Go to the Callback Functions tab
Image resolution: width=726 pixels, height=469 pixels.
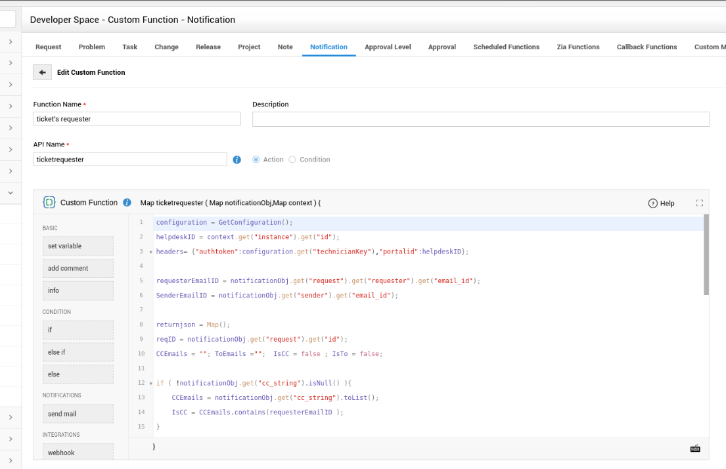pyautogui.click(x=647, y=47)
